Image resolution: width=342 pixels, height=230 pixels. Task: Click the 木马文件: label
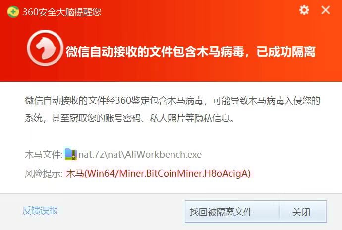click(x=44, y=155)
